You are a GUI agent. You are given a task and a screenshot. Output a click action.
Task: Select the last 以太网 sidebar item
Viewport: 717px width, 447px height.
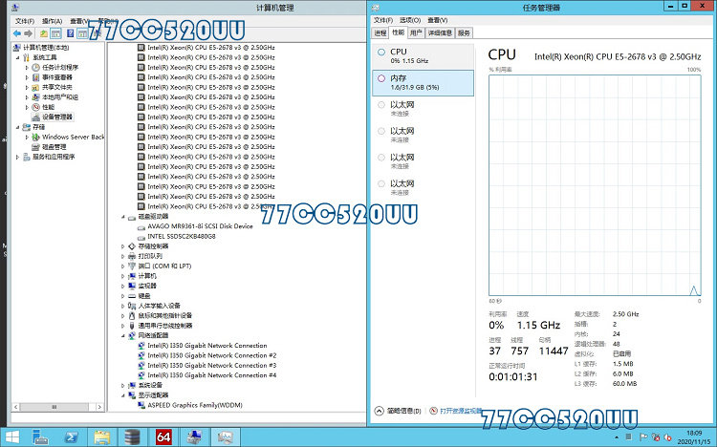[x=423, y=188]
